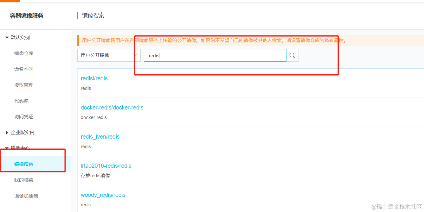Collapse the 镜像中心 section

pos(18,148)
